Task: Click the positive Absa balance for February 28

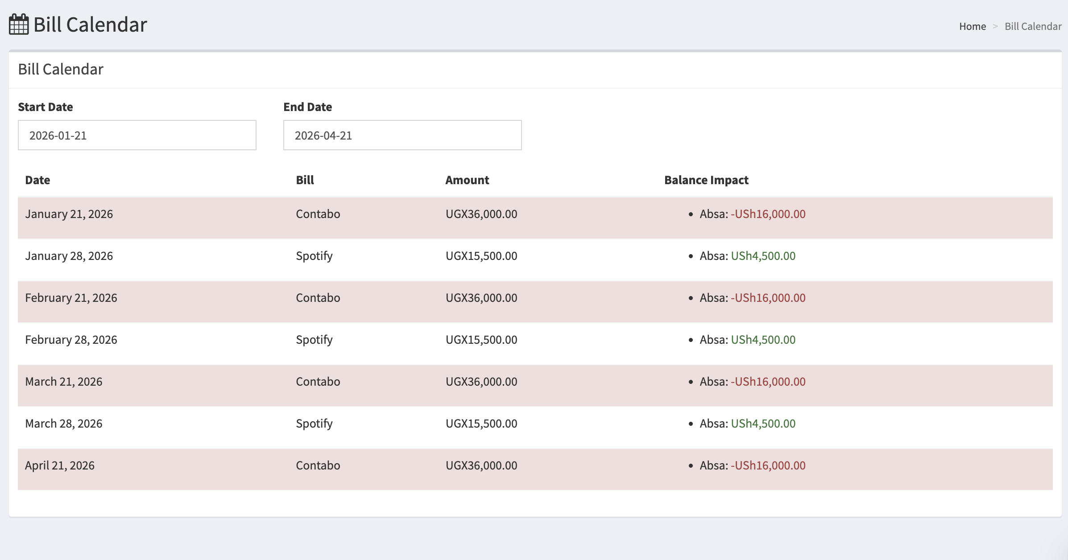Action: pos(763,339)
